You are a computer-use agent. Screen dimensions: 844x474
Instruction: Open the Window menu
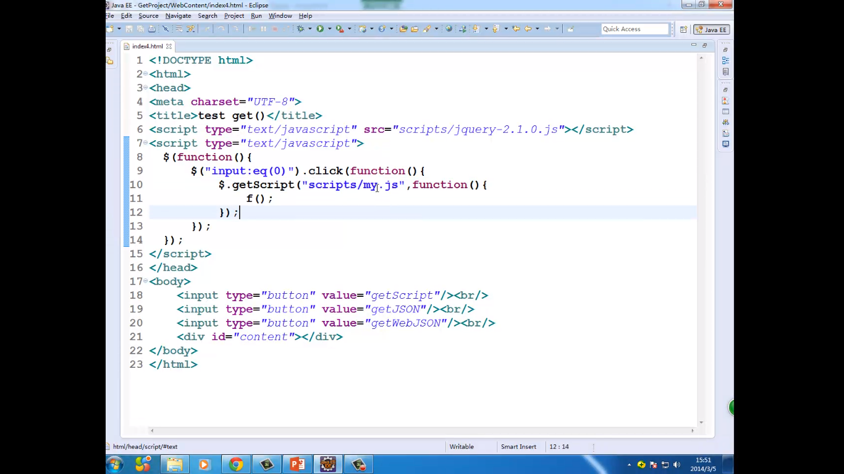pyautogui.click(x=281, y=15)
